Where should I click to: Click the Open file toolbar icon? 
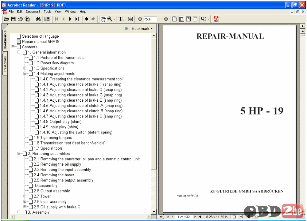6,19
